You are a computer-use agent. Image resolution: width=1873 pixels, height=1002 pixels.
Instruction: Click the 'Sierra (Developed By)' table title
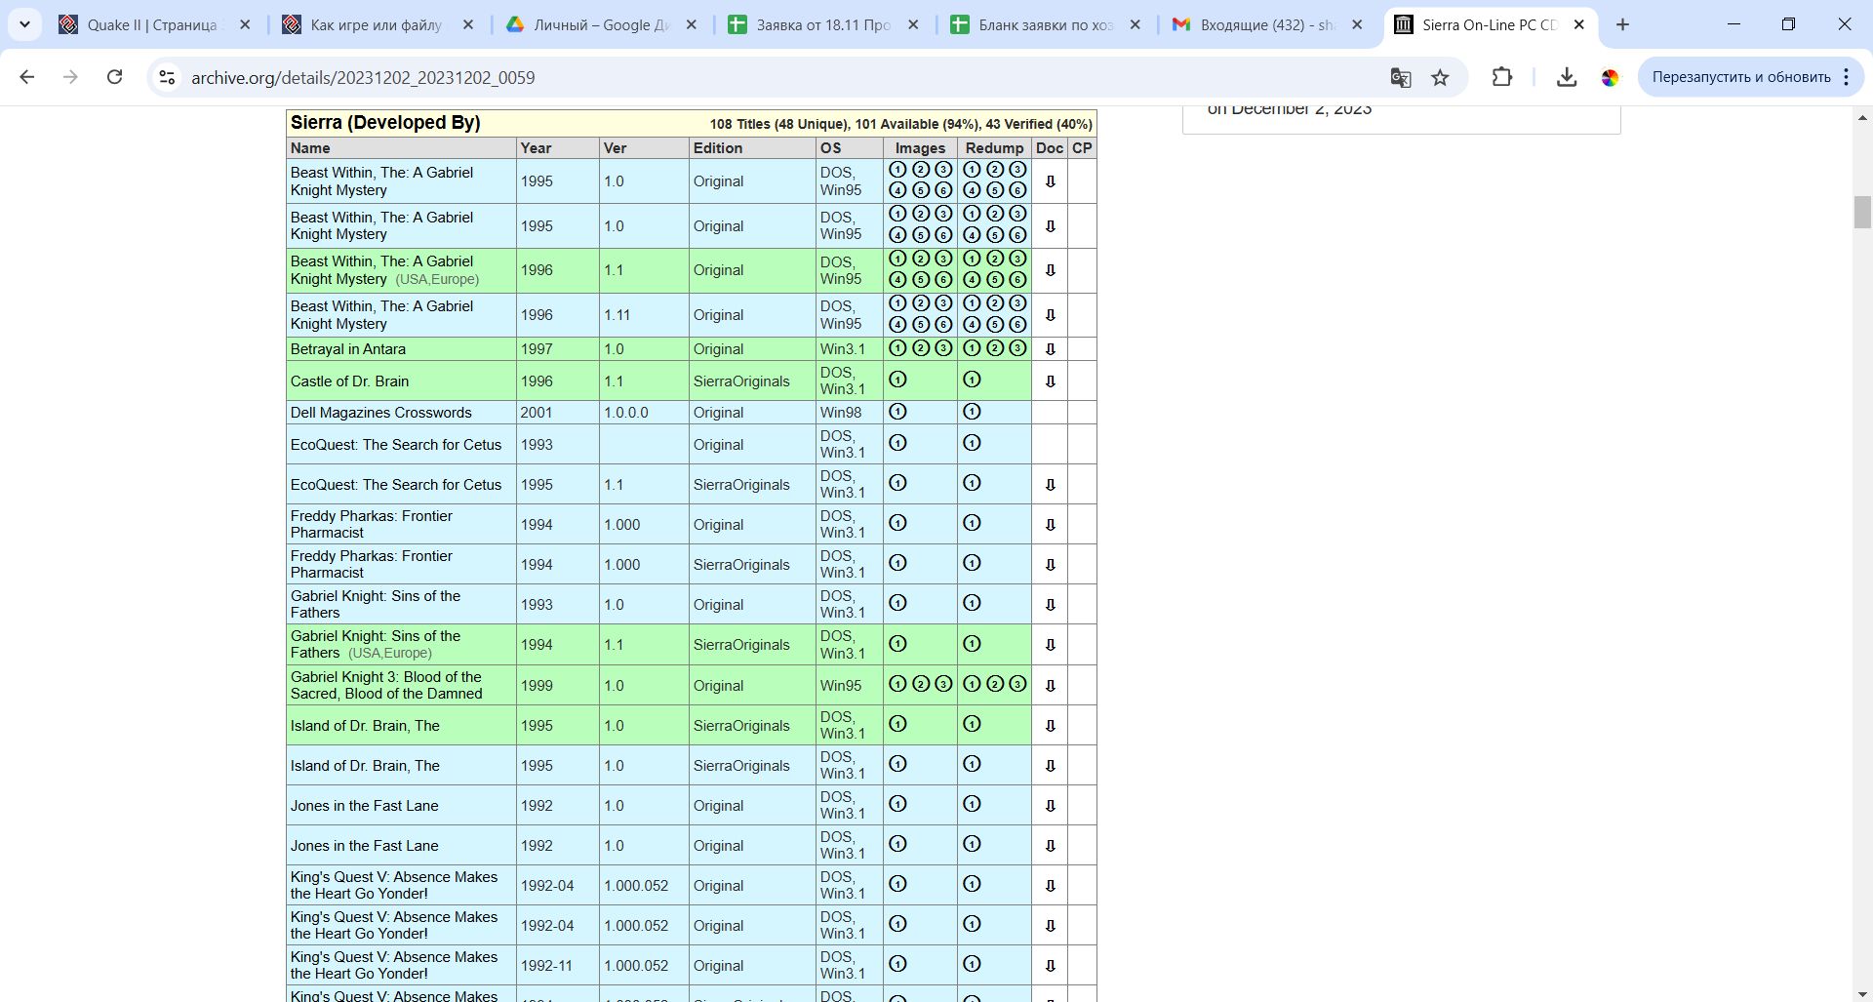(x=385, y=123)
